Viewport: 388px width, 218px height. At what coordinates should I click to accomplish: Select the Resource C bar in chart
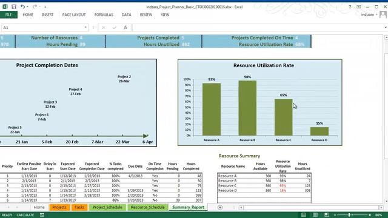[283, 117]
